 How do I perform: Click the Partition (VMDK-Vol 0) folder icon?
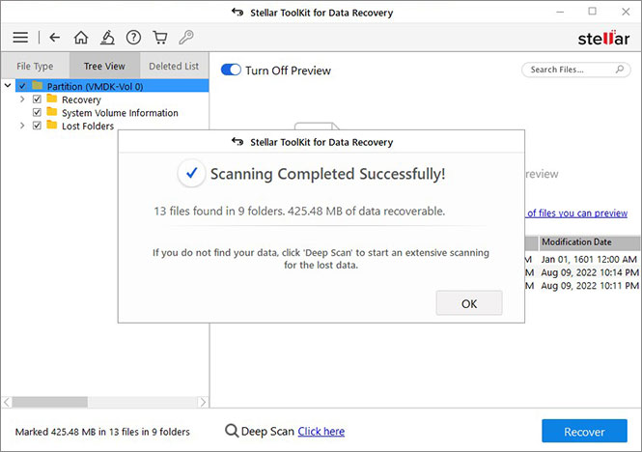(x=38, y=85)
